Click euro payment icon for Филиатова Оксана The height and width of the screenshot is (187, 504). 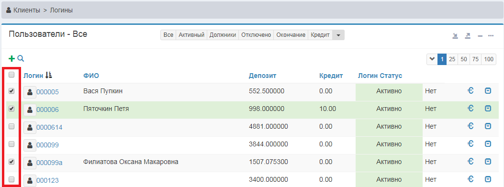(470, 161)
